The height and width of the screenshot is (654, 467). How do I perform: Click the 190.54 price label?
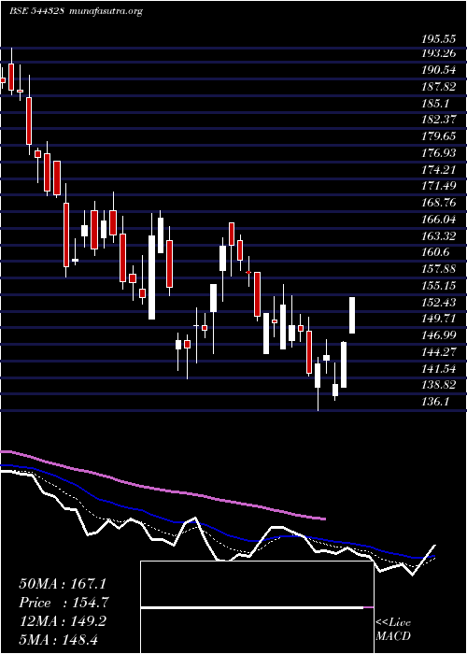pyautogui.click(x=439, y=70)
